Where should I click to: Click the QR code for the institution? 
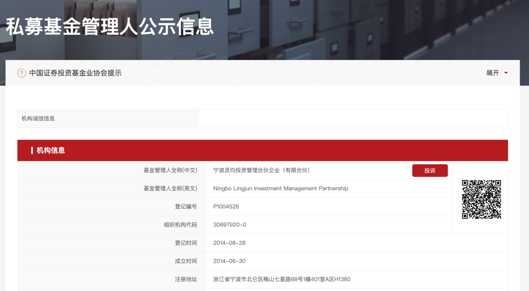click(481, 198)
